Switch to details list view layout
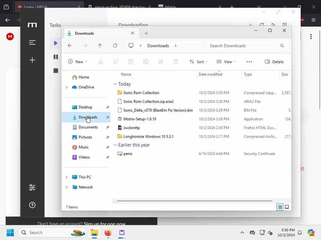Image resolution: width=321 pixels, height=240 pixels. click(x=280, y=207)
